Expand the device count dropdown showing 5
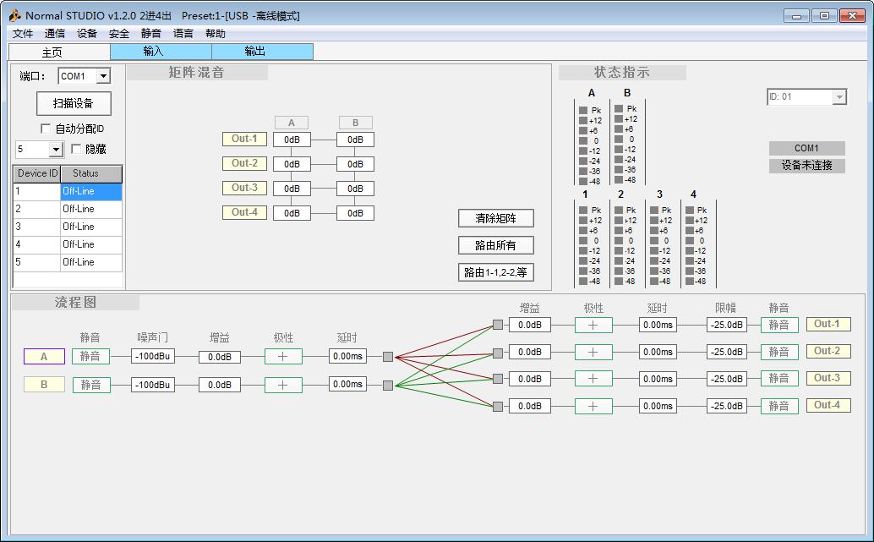874x542 pixels. pos(57,150)
